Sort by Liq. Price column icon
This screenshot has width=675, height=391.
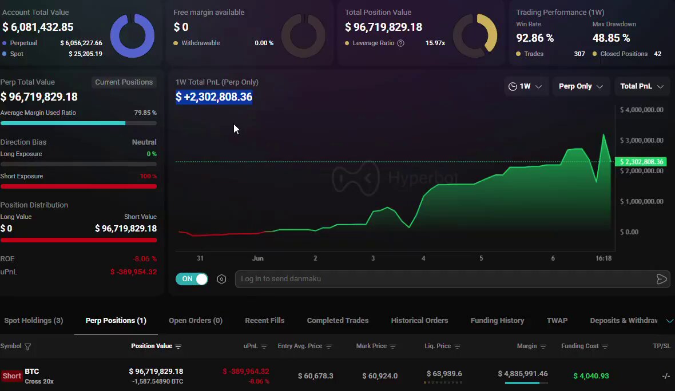point(457,346)
